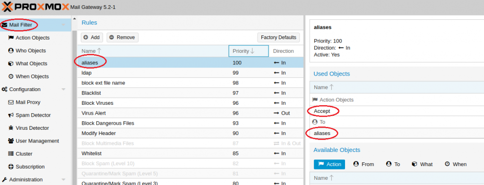Click the When Objects clock icon

(x=11, y=76)
